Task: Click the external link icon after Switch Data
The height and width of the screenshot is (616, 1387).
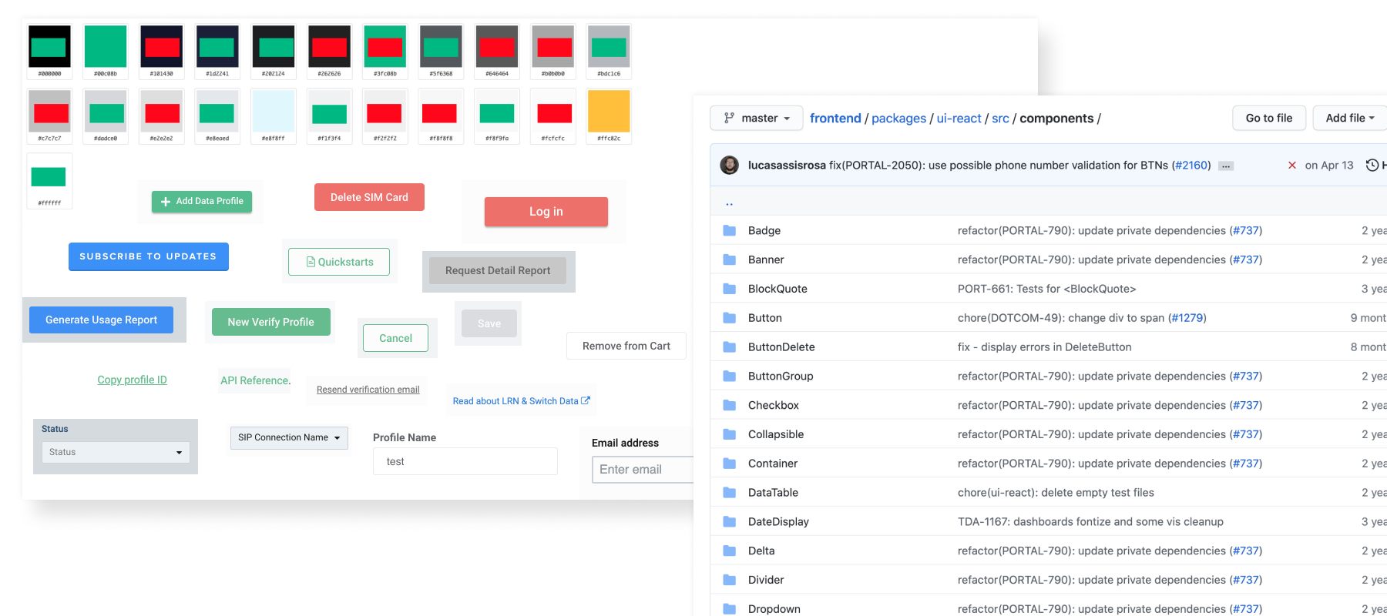Action: click(586, 400)
